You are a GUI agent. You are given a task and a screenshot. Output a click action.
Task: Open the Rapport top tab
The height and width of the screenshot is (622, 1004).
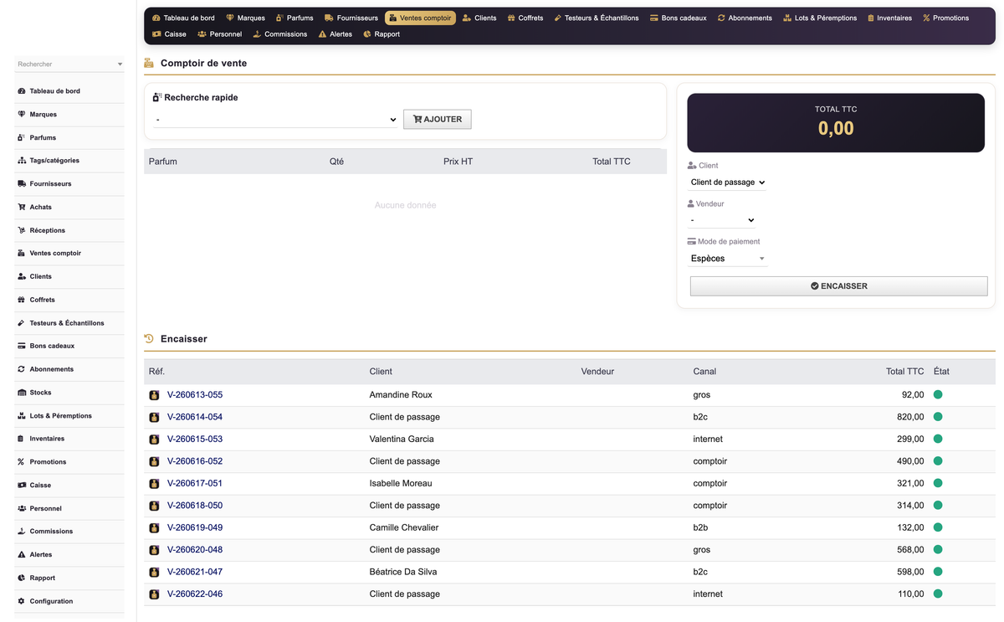[x=382, y=34]
